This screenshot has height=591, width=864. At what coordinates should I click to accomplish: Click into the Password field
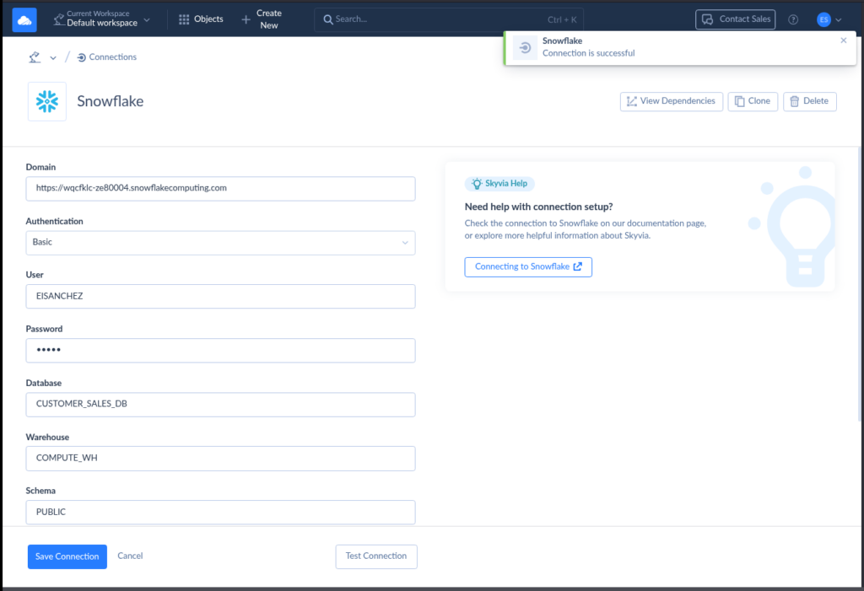tap(220, 351)
